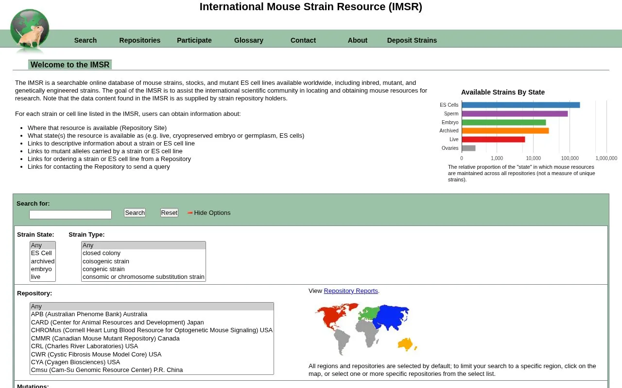The width and height of the screenshot is (622, 388).
Task: Click the orange Archived chart bar
Action: 505,131
